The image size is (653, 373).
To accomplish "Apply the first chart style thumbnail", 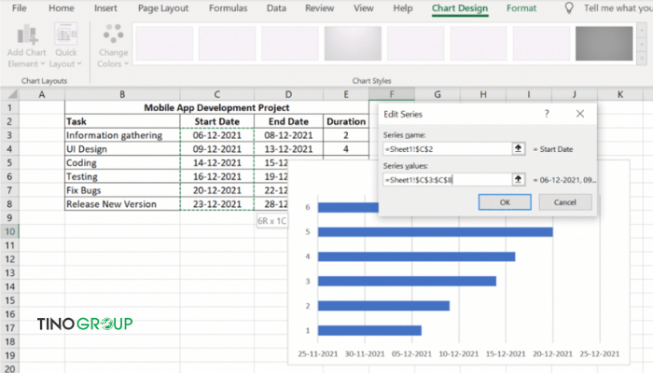I will point(164,43).
